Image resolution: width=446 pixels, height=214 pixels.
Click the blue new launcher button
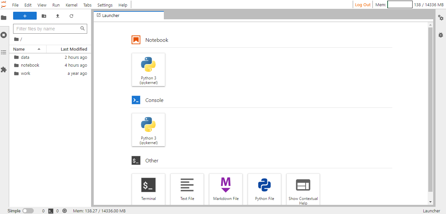coord(25,15)
